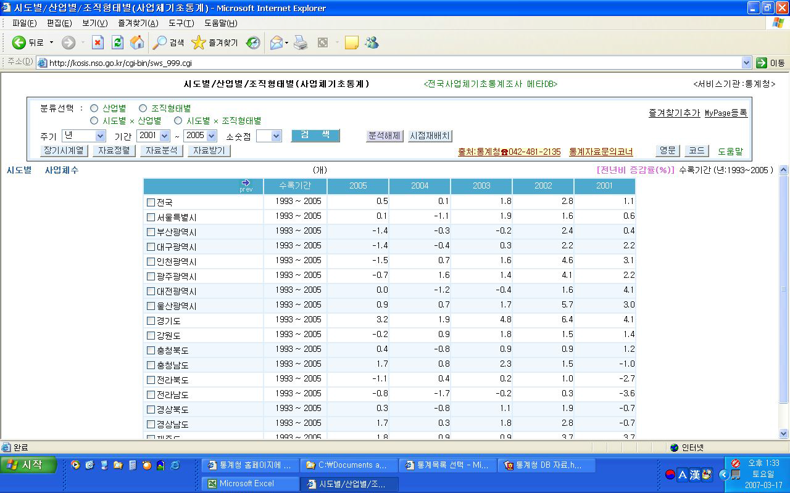Expand the address bar URL dropdown arrow
The height and width of the screenshot is (493, 790).
click(x=746, y=62)
